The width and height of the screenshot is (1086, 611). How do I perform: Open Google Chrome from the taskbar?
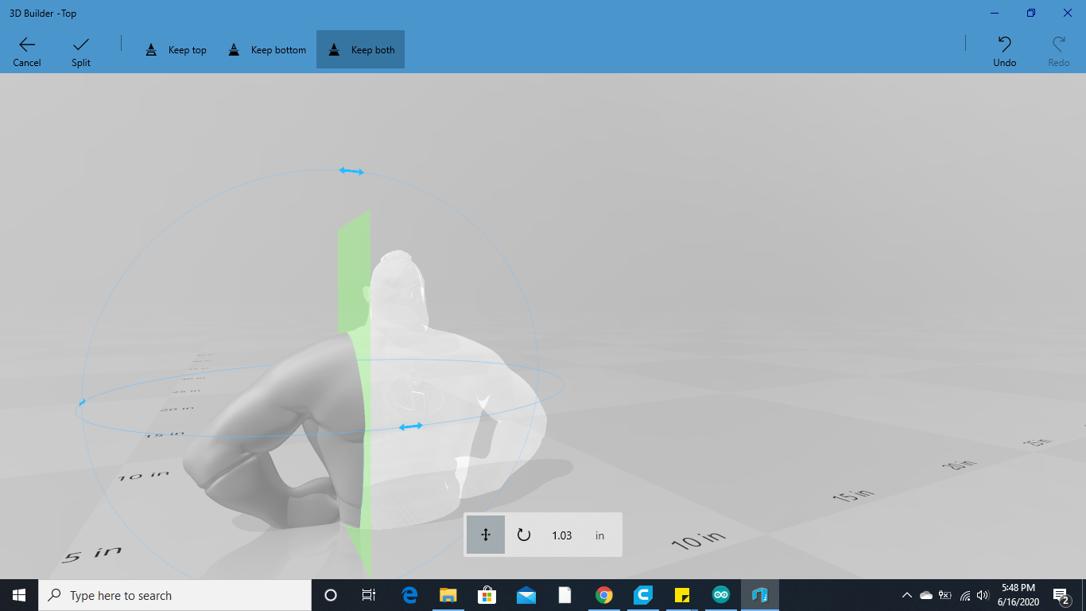pyautogui.click(x=603, y=594)
